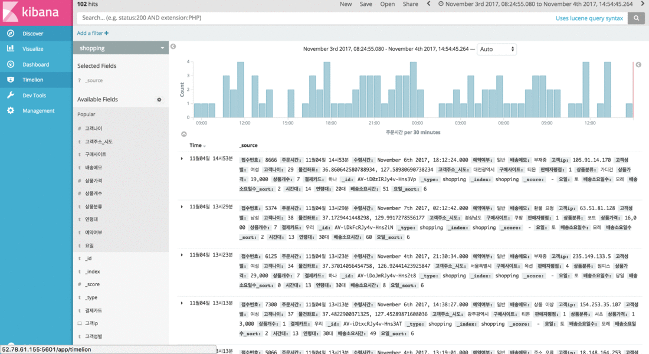Click Open in the top menu

pos(388,4)
